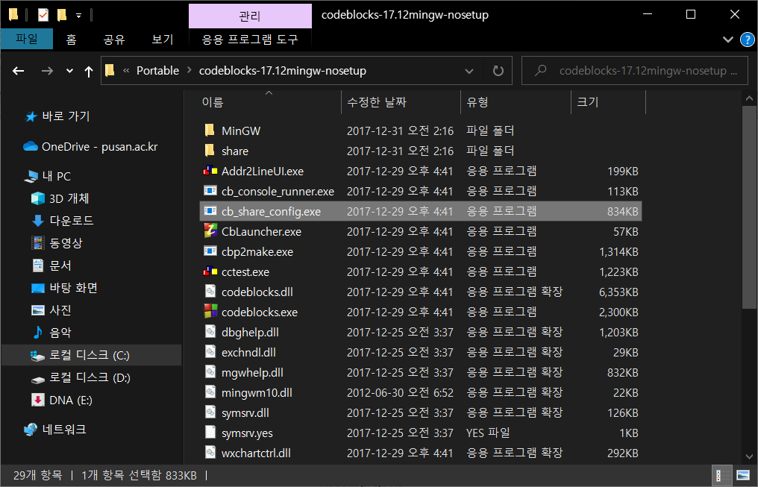Viewport: 758px width, 487px height.
Task: Open 3D 개체 folder in sidebar
Action: [60, 198]
